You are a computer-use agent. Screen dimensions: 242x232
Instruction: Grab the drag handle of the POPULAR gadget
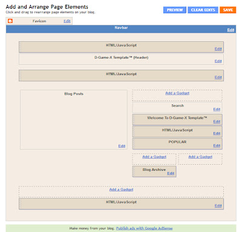(x=134, y=144)
